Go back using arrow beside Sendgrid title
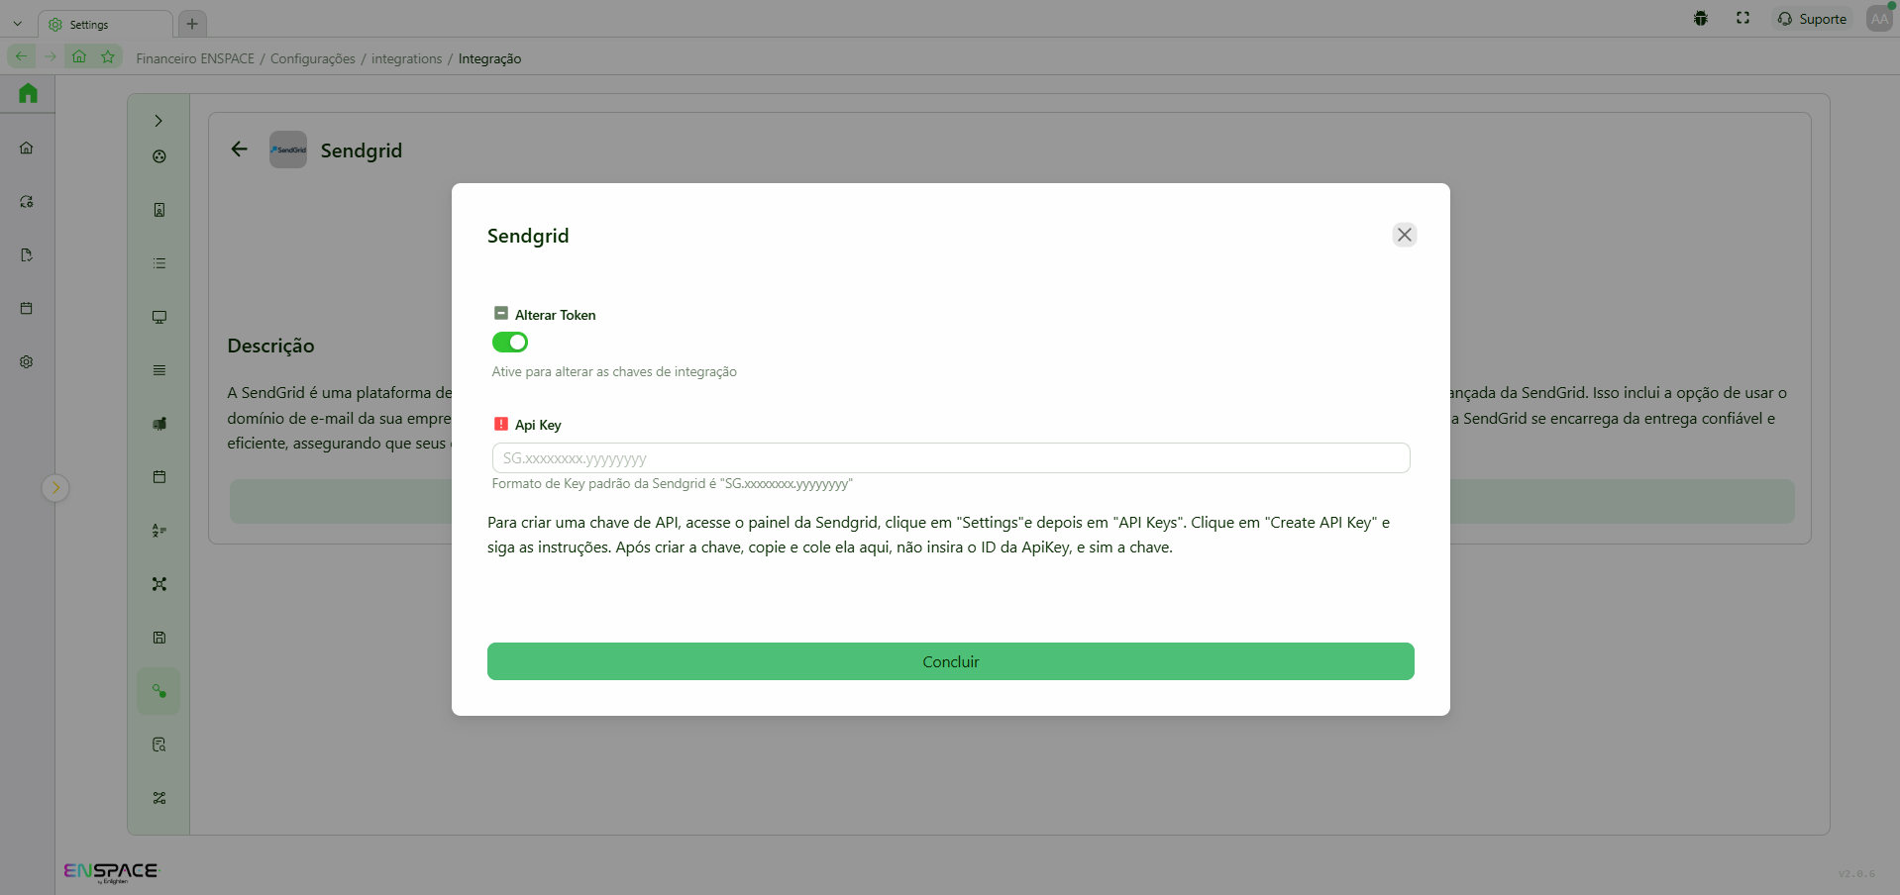 click(x=239, y=149)
